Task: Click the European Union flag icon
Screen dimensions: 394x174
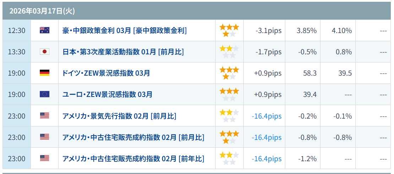Action: [44, 94]
